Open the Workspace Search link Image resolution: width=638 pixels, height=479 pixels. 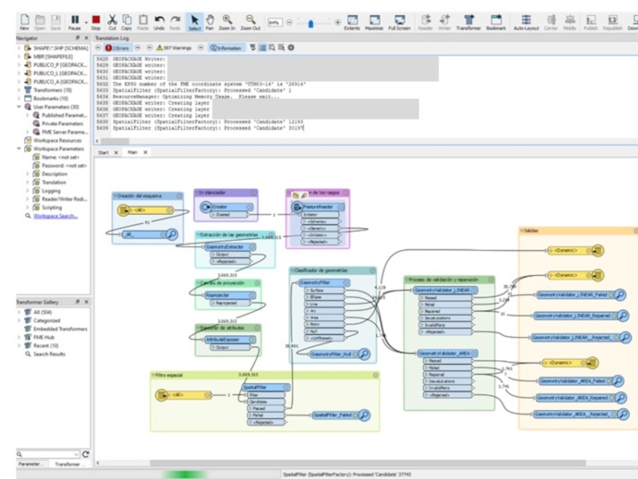tap(56, 216)
